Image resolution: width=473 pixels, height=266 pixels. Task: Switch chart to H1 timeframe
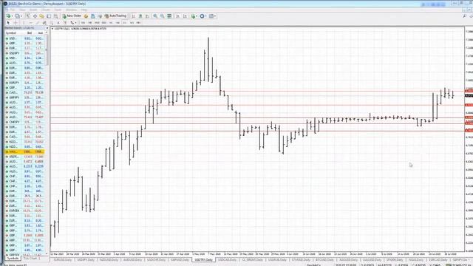111,23
